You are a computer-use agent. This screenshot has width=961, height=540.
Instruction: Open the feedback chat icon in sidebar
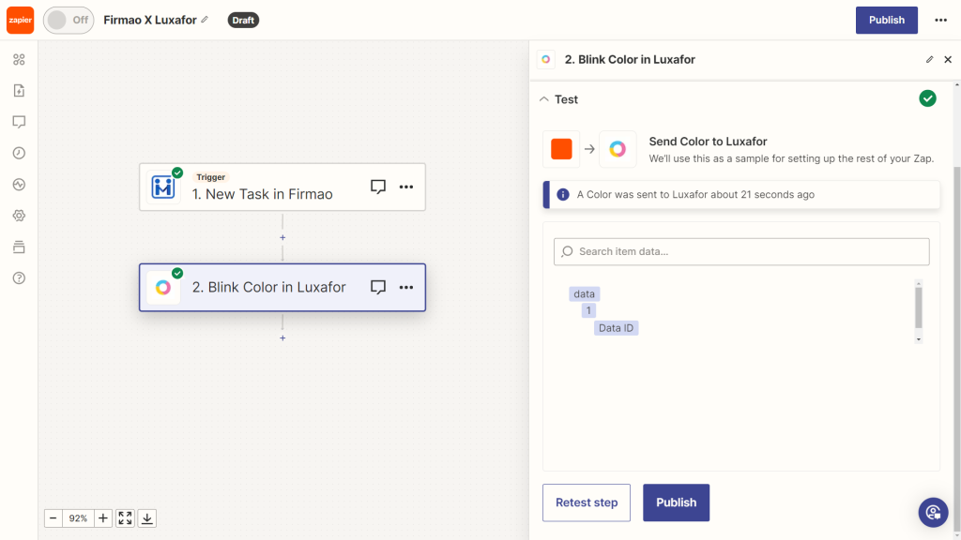pyautogui.click(x=19, y=122)
